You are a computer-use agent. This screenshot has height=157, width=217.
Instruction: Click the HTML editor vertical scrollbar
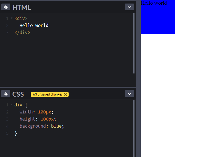point(134,43)
